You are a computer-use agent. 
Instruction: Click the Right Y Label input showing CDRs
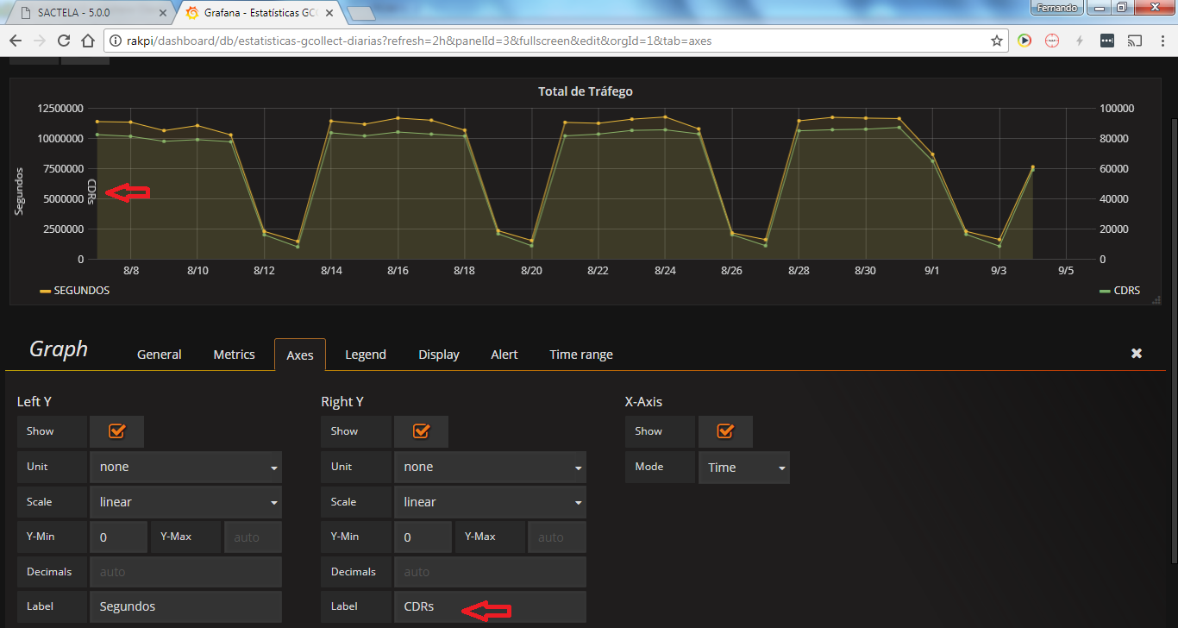click(490, 606)
